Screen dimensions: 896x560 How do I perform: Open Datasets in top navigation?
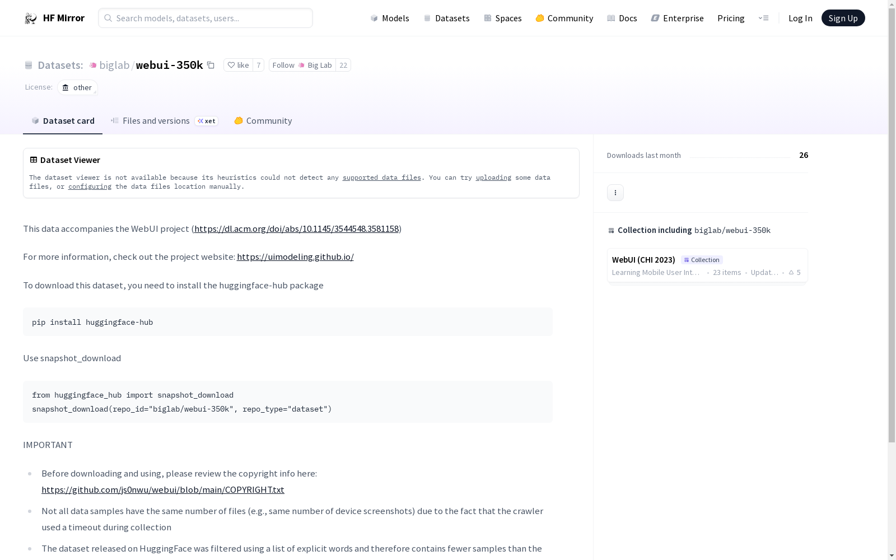446,18
